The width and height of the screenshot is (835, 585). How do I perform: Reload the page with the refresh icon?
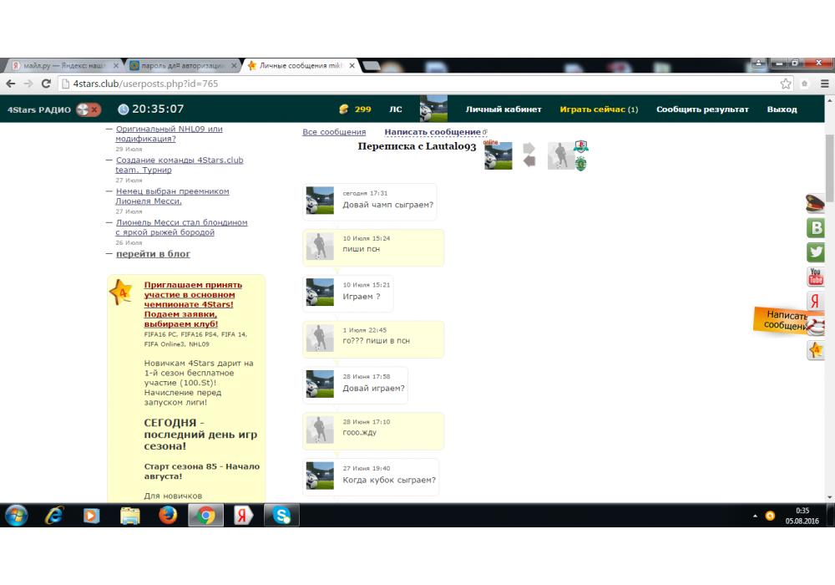point(46,84)
